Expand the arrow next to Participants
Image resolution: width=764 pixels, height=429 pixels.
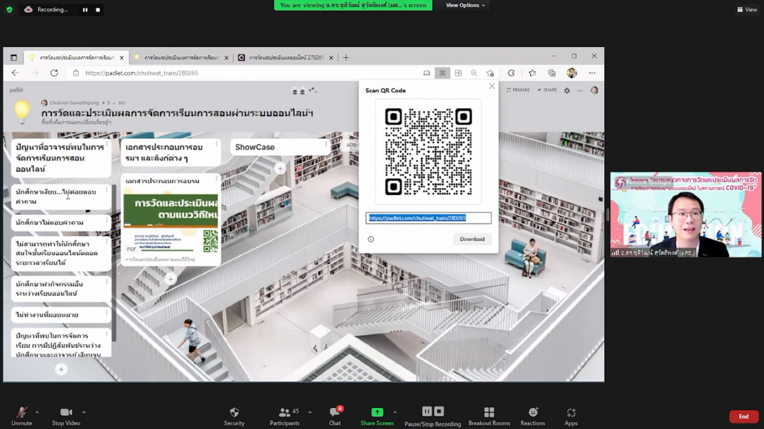(310, 412)
